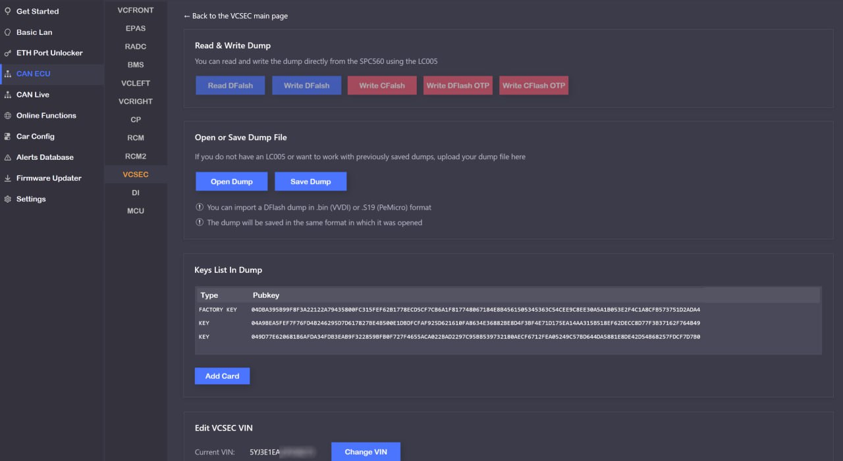Image resolution: width=843 pixels, height=461 pixels.
Task: Open the MCU ECU tab
Action: point(136,211)
